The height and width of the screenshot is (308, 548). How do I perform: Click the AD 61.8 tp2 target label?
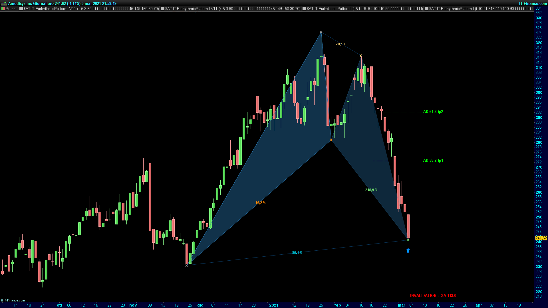pos(433,112)
